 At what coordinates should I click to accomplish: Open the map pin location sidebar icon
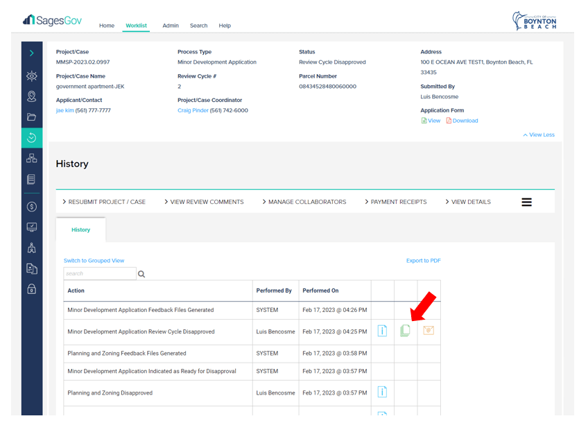(32, 96)
